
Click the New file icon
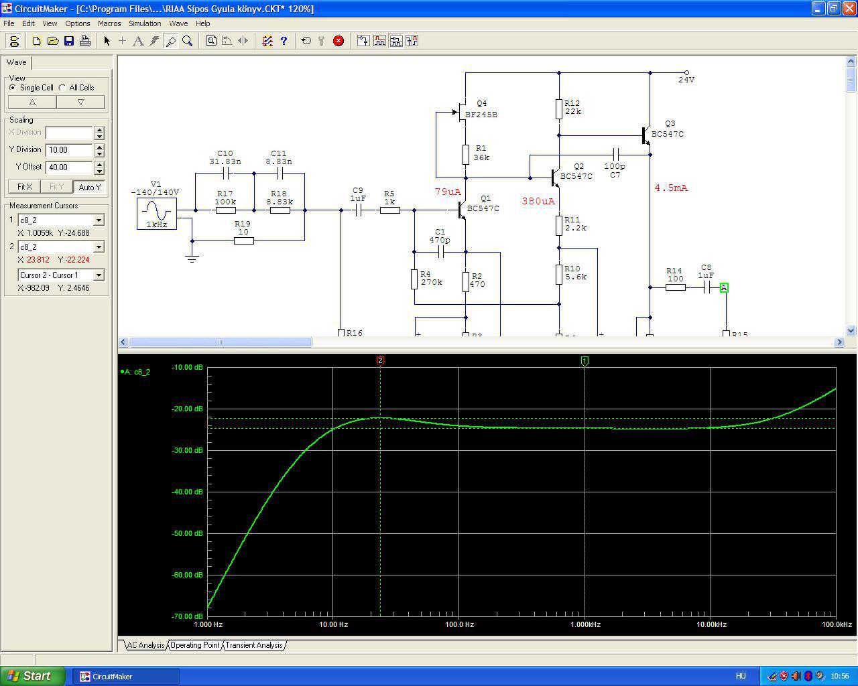click(x=37, y=41)
